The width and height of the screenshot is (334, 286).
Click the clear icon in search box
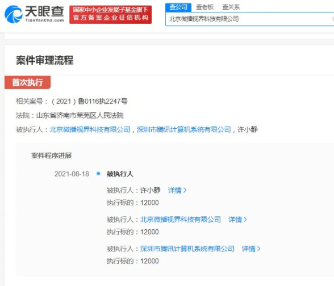[333, 19]
